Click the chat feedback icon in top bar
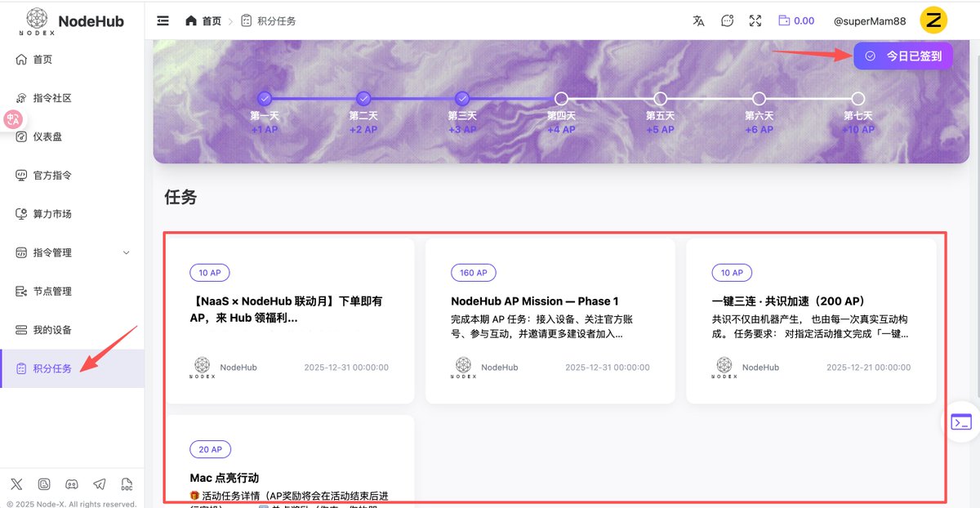 pyautogui.click(x=727, y=20)
